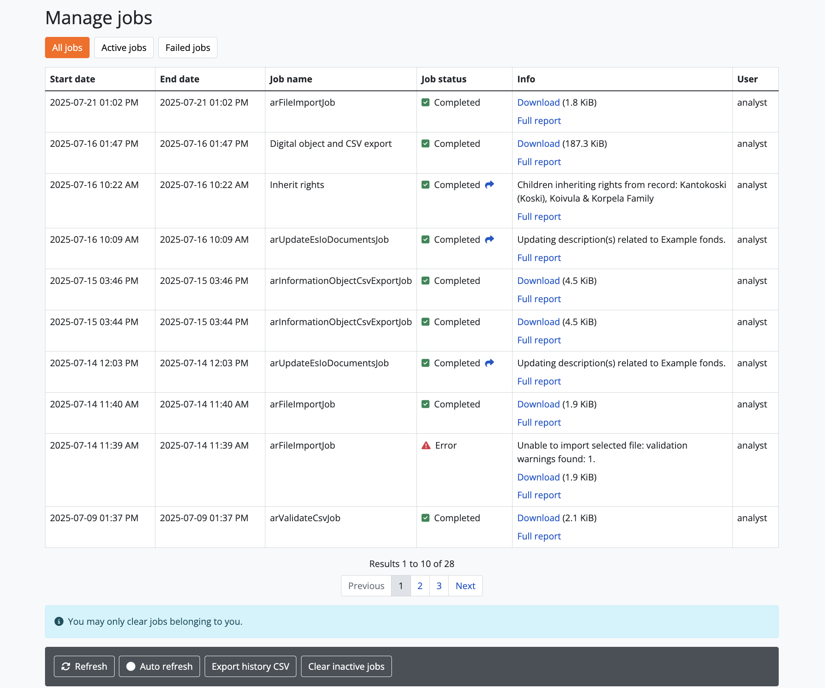Jump to page 3 of job results
This screenshot has width=825, height=688.
pos(439,586)
